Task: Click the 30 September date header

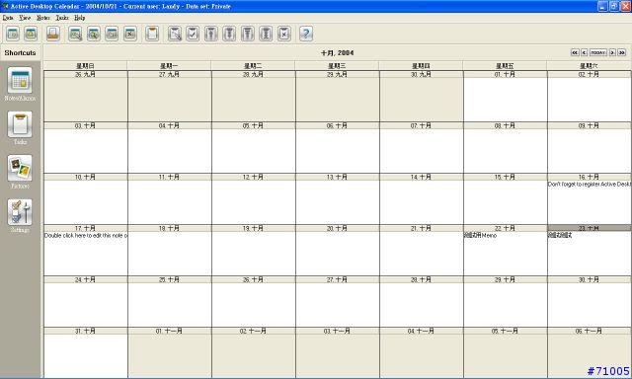Action: pos(422,74)
